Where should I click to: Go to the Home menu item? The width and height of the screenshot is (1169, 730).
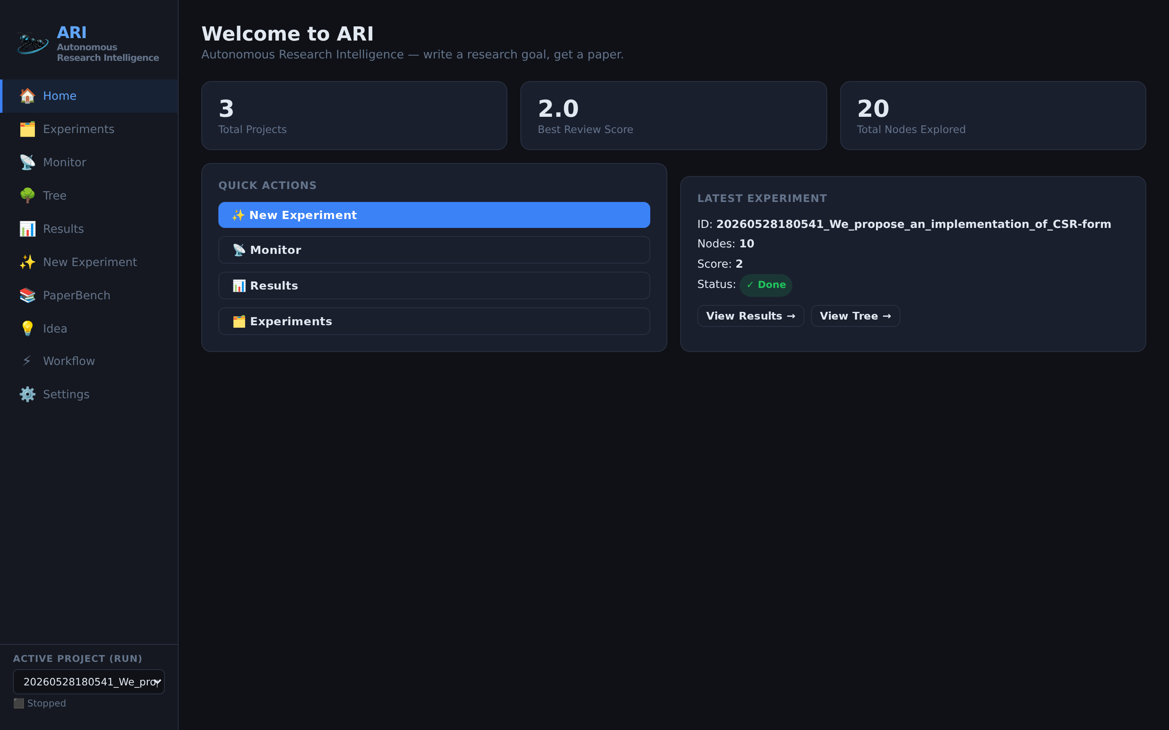pos(89,96)
